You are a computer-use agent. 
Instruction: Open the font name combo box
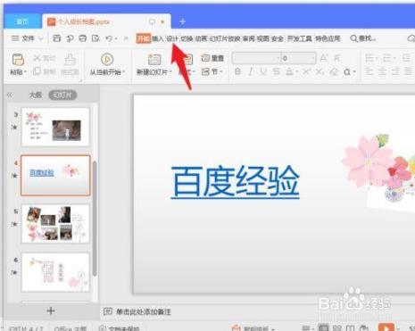pyautogui.click(x=256, y=58)
